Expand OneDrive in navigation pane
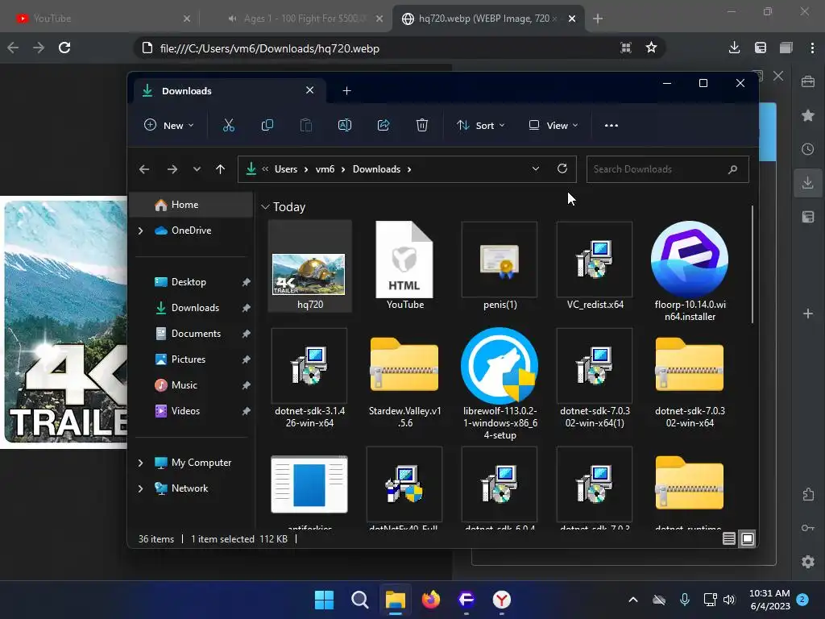Screen dimensions: 825x619 click(x=140, y=231)
